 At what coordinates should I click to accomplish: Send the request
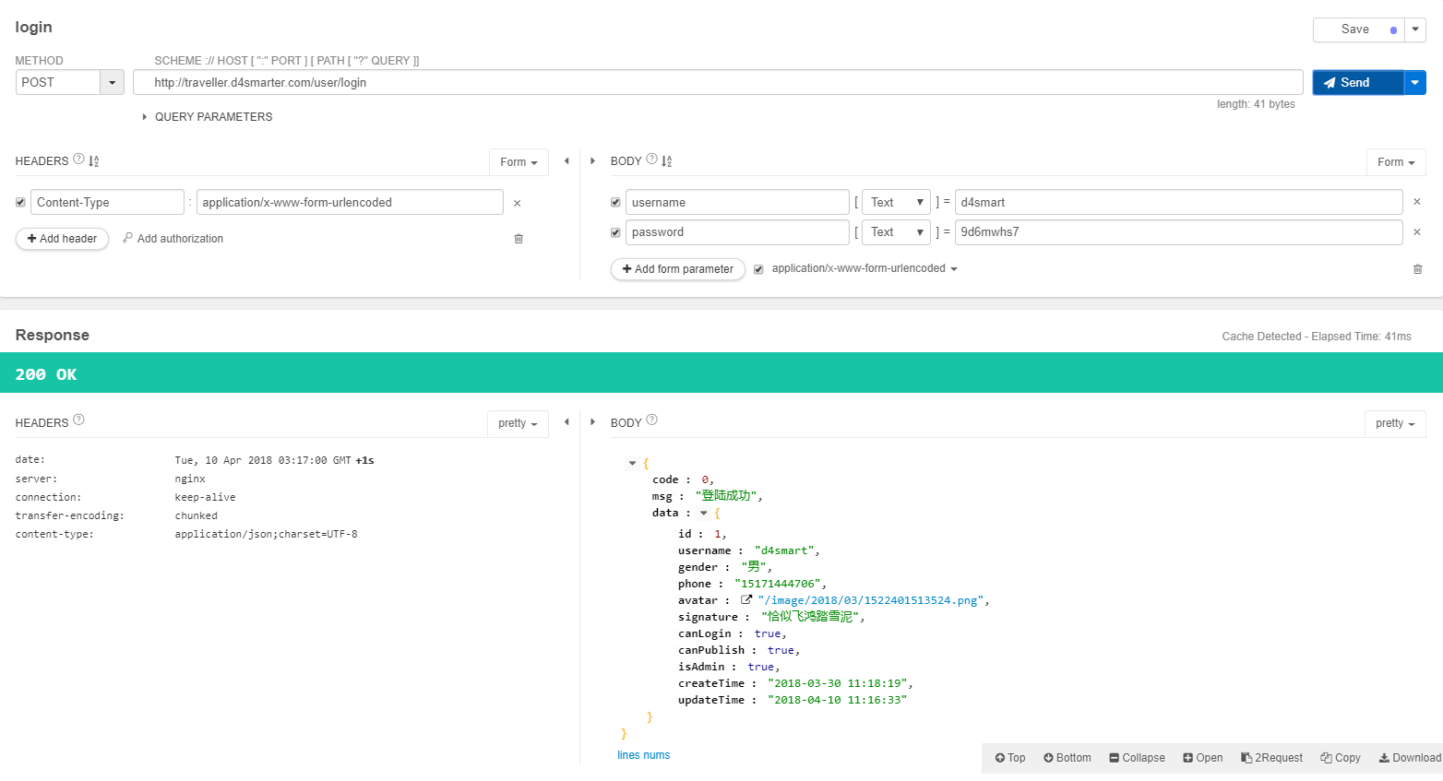pyautogui.click(x=1358, y=83)
